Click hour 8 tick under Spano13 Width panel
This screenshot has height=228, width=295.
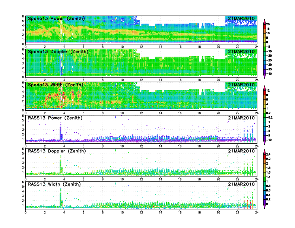103,113
